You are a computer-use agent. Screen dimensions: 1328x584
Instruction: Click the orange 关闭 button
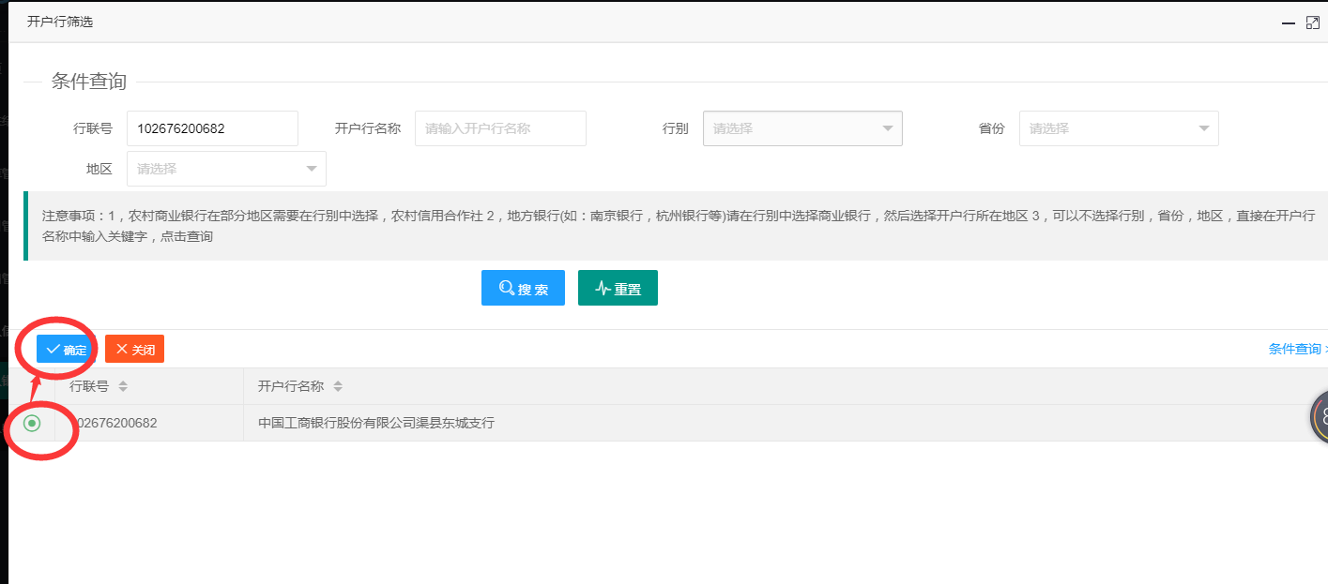tap(134, 350)
